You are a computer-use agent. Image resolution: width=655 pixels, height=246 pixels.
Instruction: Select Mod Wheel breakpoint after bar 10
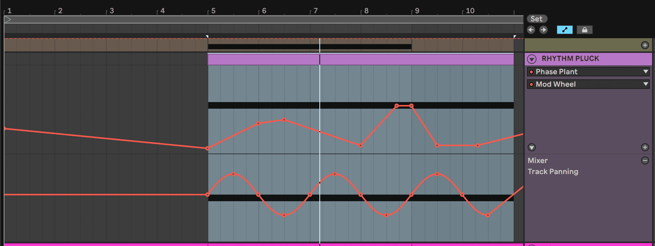pyautogui.click(x=478, y=145)
